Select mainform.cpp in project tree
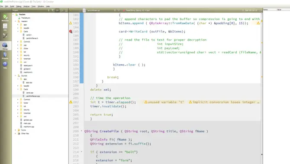 tap(29, 127)
